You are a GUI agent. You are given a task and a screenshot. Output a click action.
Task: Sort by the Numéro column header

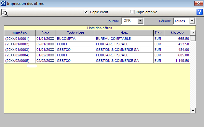(20, 33)
